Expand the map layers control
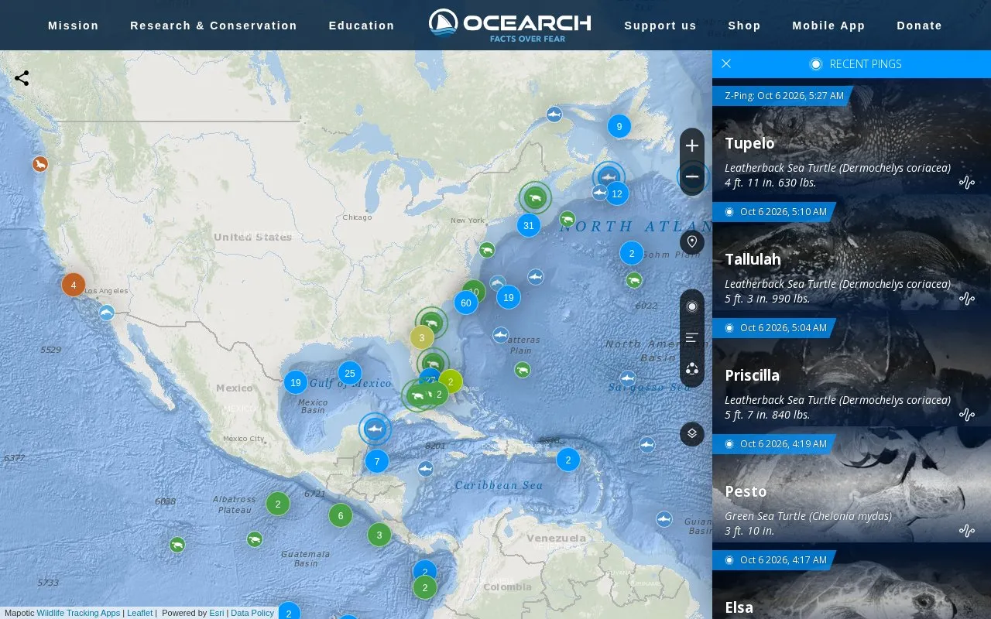The width and height of the screenshot is (991, 619). pos(692,433)
